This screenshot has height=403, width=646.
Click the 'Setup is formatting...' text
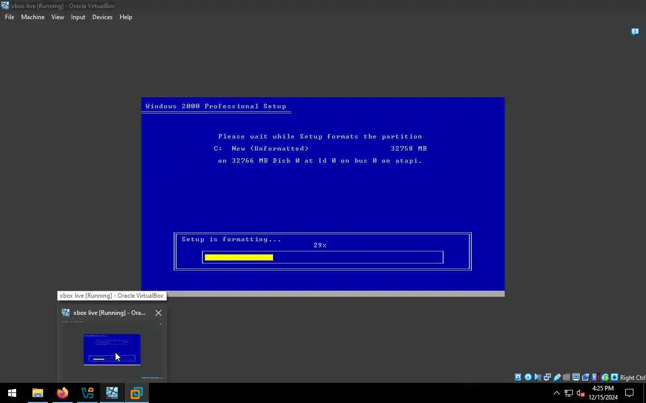click(232, 239)
